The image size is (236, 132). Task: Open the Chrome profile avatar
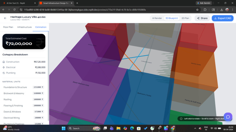[227, 10]
